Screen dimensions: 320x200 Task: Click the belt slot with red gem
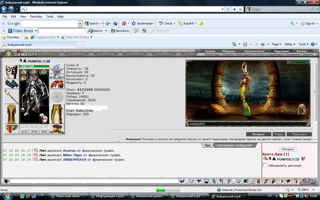pos(12,129)
